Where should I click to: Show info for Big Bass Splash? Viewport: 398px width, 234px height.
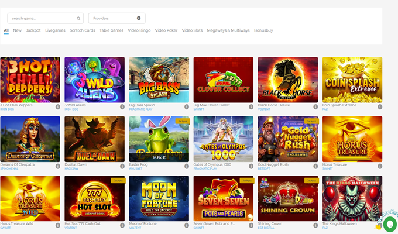(186, 107)
